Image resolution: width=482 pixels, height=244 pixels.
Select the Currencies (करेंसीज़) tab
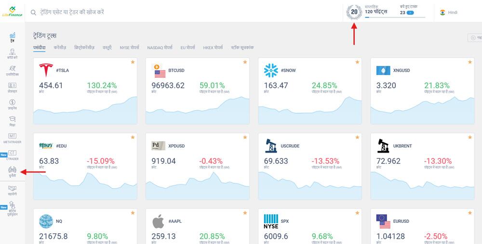coord(60,48)
